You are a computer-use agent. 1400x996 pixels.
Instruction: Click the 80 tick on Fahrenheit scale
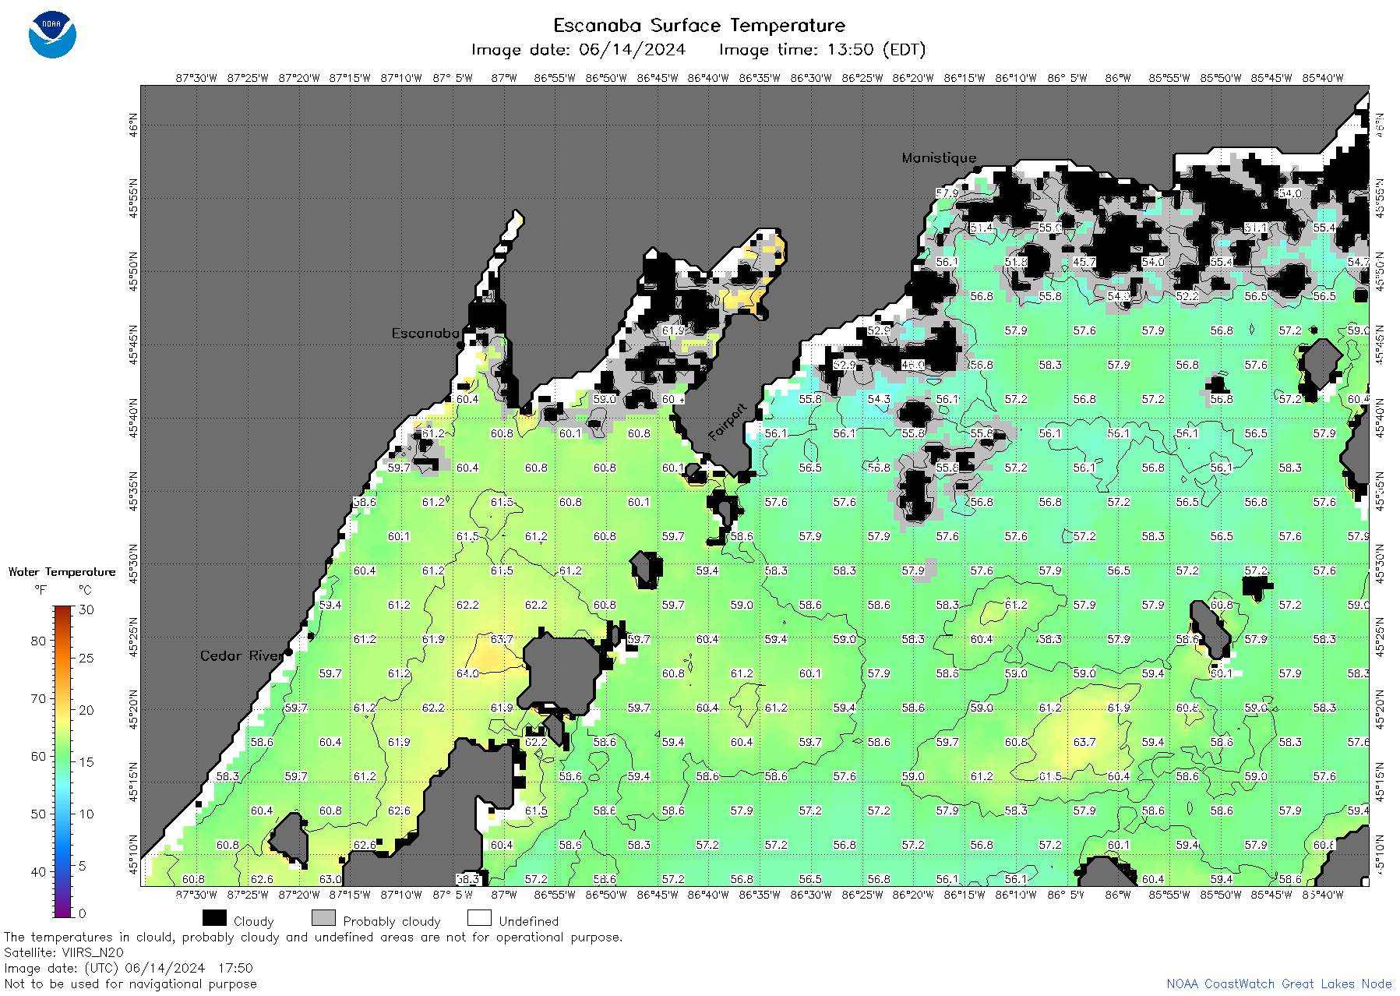point(38,641)
